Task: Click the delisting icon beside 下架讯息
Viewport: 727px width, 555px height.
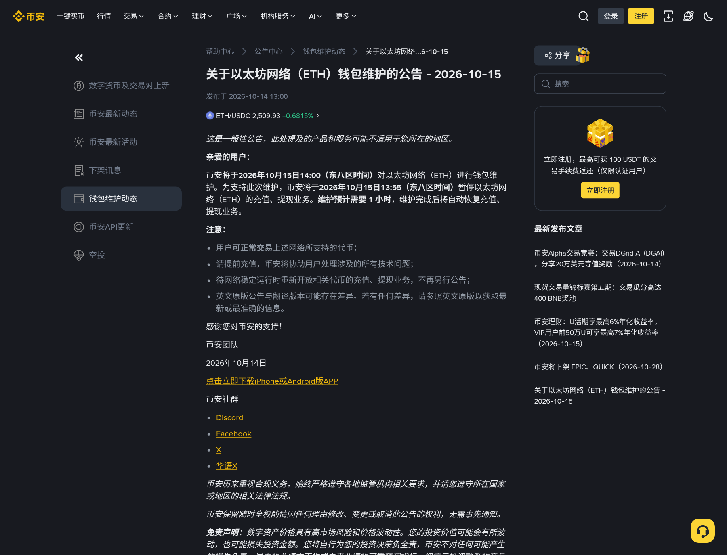Action: click(79, 170)
